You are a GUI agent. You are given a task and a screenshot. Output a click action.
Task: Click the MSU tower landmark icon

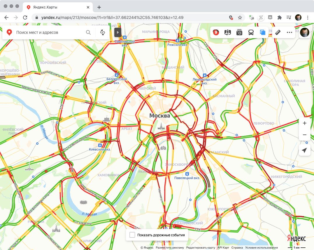click(56, 229)
